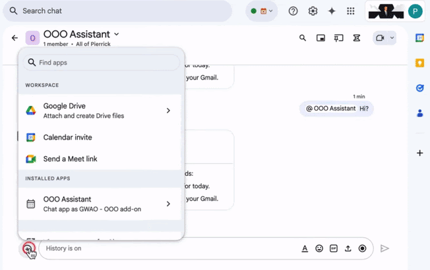Viewport: 430px width, 270px height.
Task: Open the Gemini sparkle icon
Action: point(332,11)
